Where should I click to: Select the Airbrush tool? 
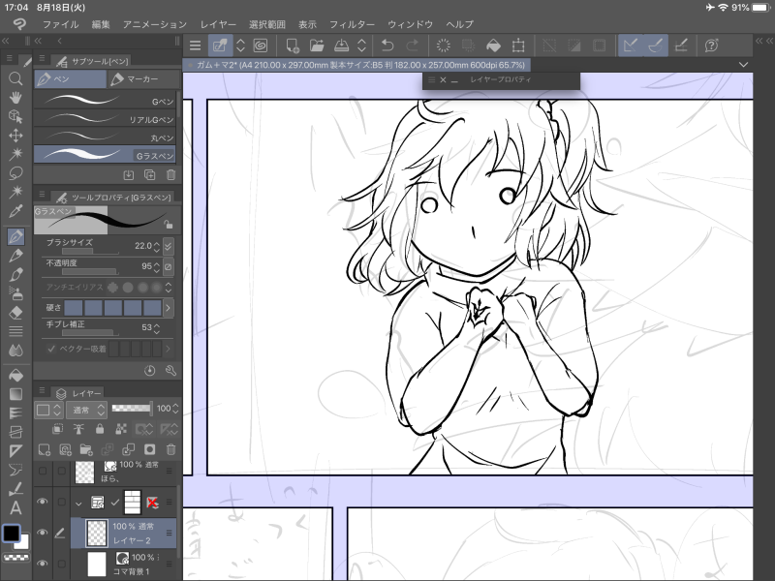pos(15,293)
